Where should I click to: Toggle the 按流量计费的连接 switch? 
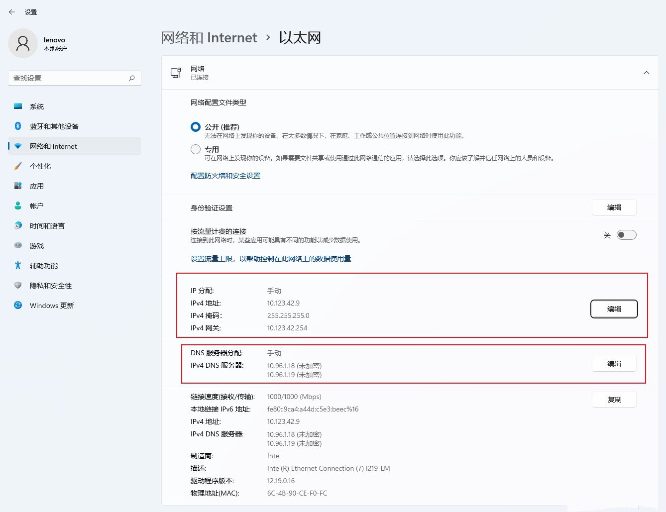[626, 235]
